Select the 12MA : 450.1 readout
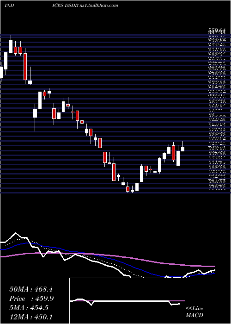This screenshot has width=231, height=324. pos(31,317)
